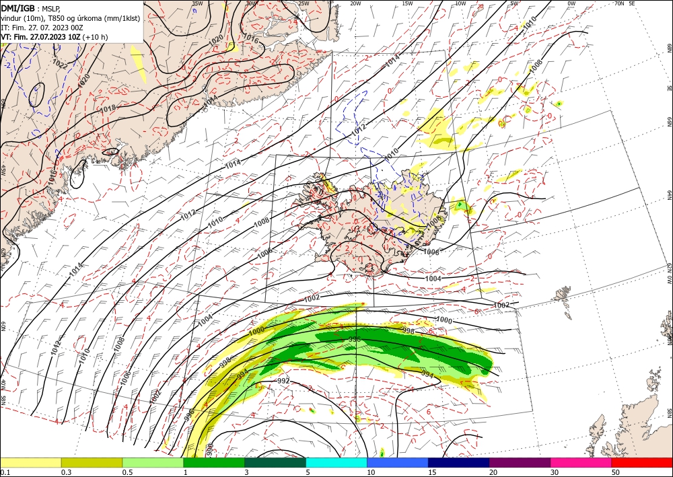The width and height of the screenshot is (673, 477).
Task: Pick the blue 10–15 legend swatch
Action: coord(398,463)
